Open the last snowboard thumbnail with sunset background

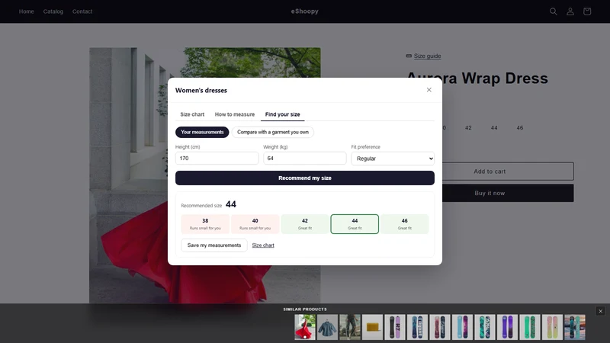pyautogui.click(x=575, y=327)
